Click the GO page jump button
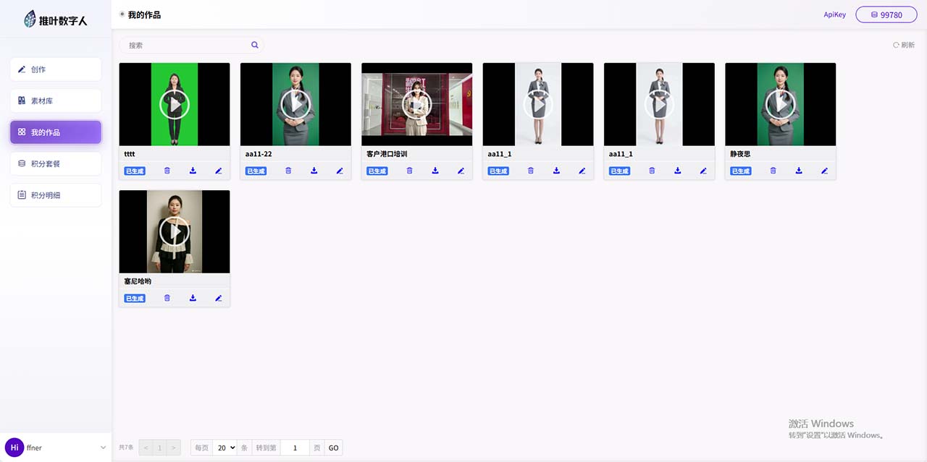Viewport: 927px width, 462px height. 333,448
